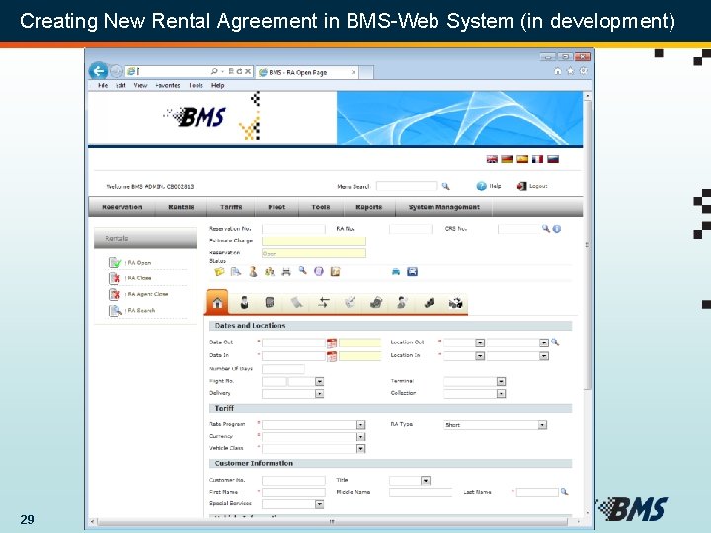Open the Rentals menu in navigation bar

point(181,207)
